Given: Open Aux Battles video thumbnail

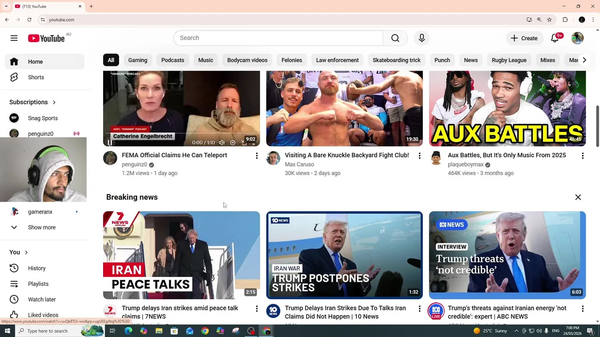Looking at the screenshot, I should 507,109.
